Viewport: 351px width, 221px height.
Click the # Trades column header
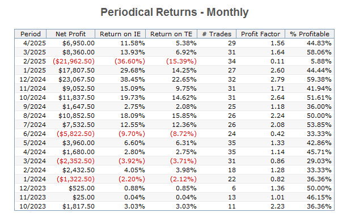pos(217,34)
